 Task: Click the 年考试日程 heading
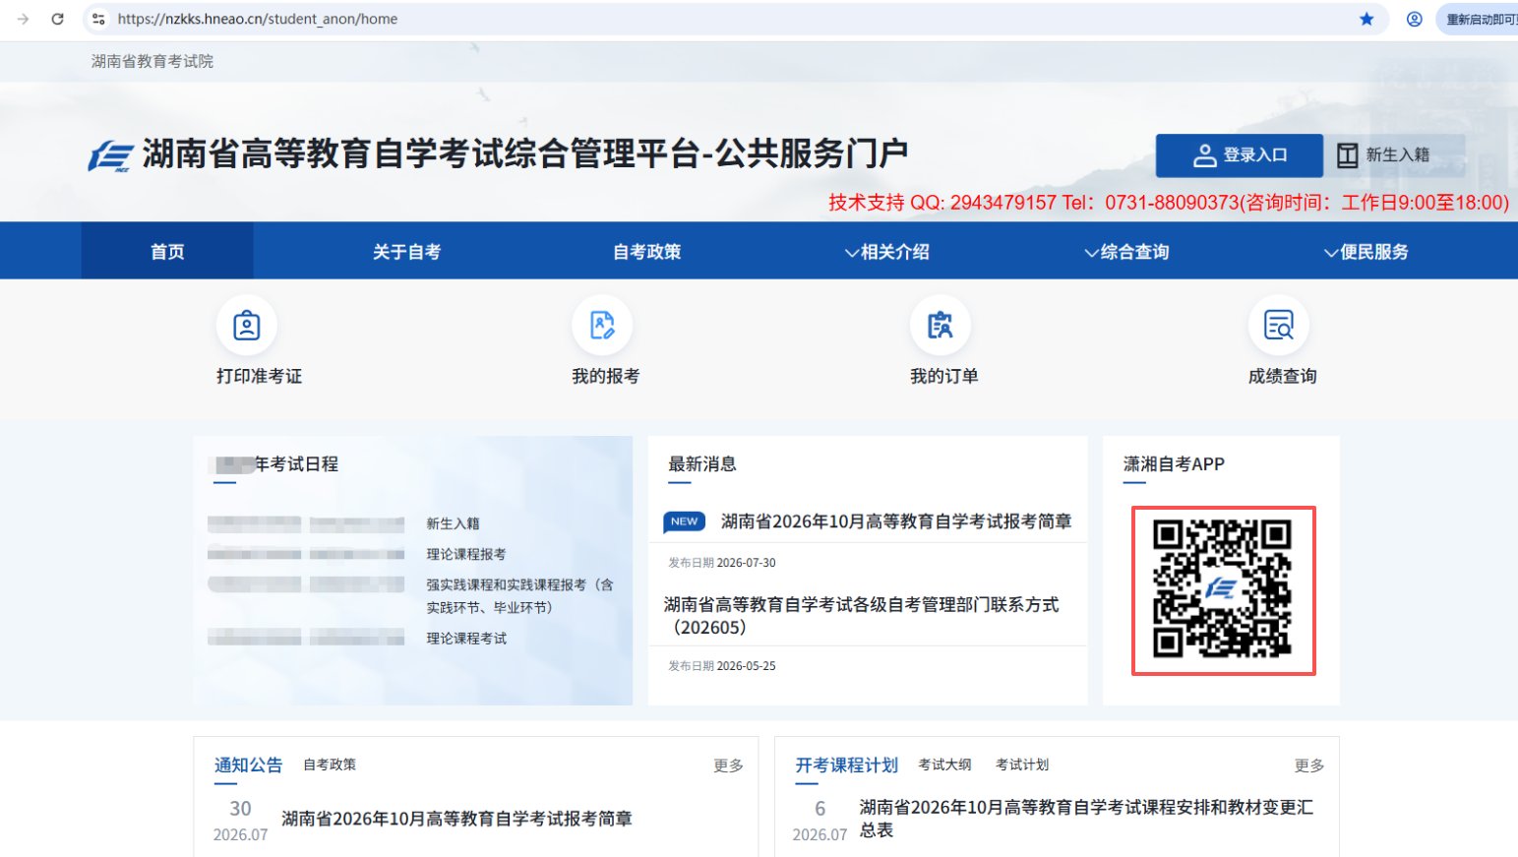276,463
